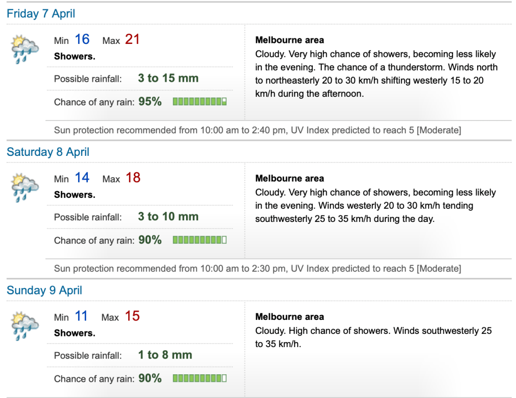Select the Sunday 9 April heading
The height and width of the screenshot is (398, 516).
(44, 291)
